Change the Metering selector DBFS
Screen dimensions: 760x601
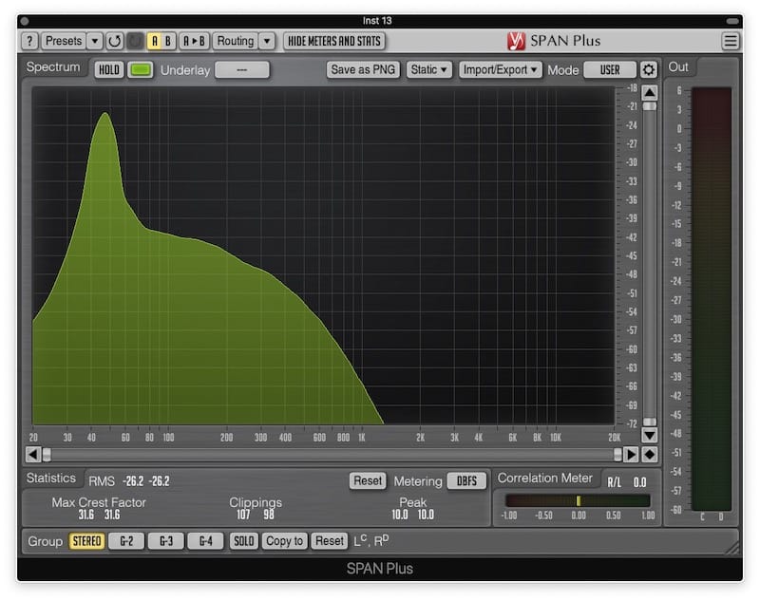[x=466, y=481]
